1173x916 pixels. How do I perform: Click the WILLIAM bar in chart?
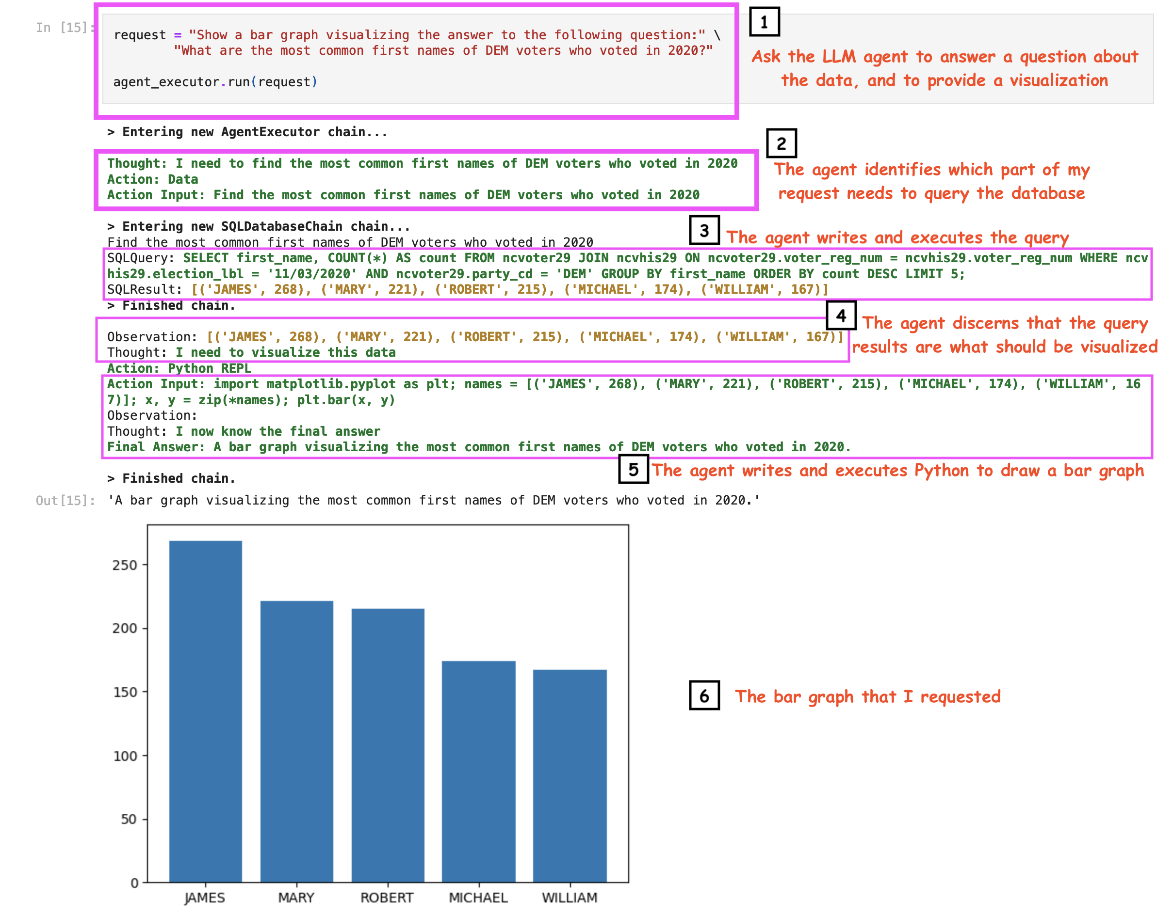570,775
